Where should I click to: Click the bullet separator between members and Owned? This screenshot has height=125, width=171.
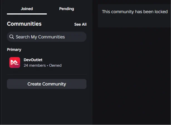[x=47, y=66]
